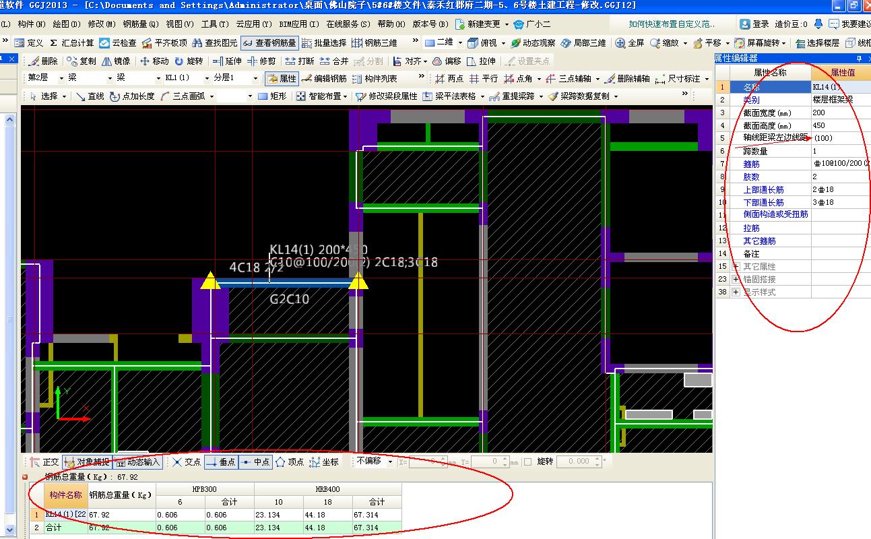Switch to 局部三维 partial 3D

(x=583, y=42)
